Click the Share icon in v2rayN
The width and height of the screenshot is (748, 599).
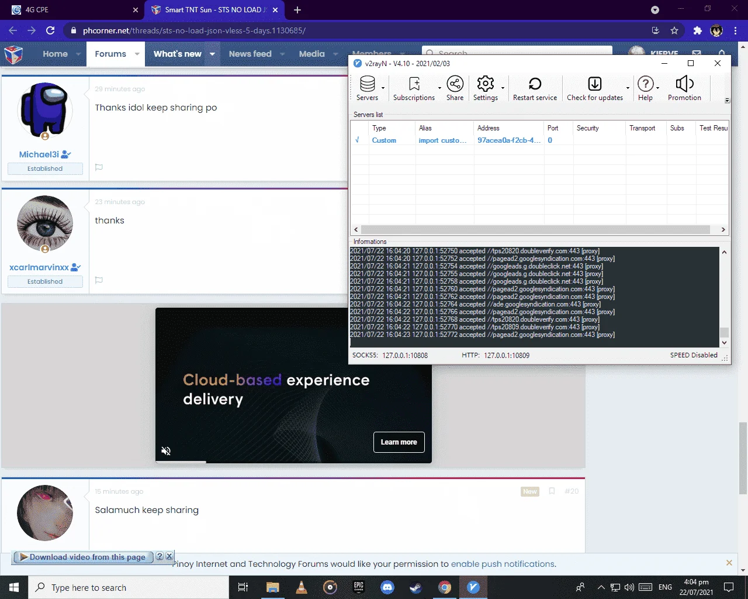pos(455,89)
